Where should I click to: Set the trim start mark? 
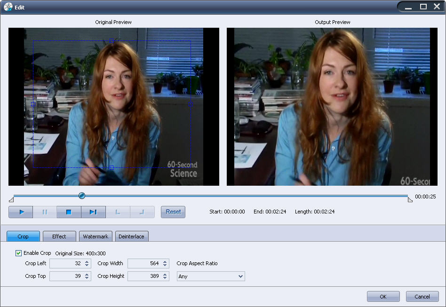[x=118, y=212]
